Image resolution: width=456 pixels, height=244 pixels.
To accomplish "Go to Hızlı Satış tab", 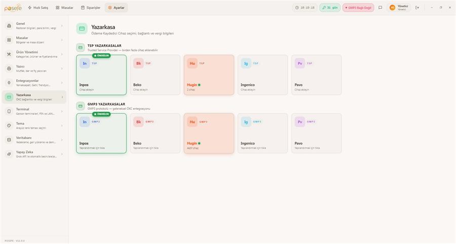I will point(38,8).
